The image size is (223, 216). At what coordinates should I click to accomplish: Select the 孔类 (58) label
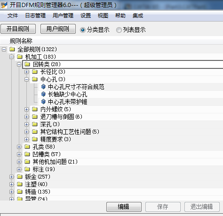44,147
